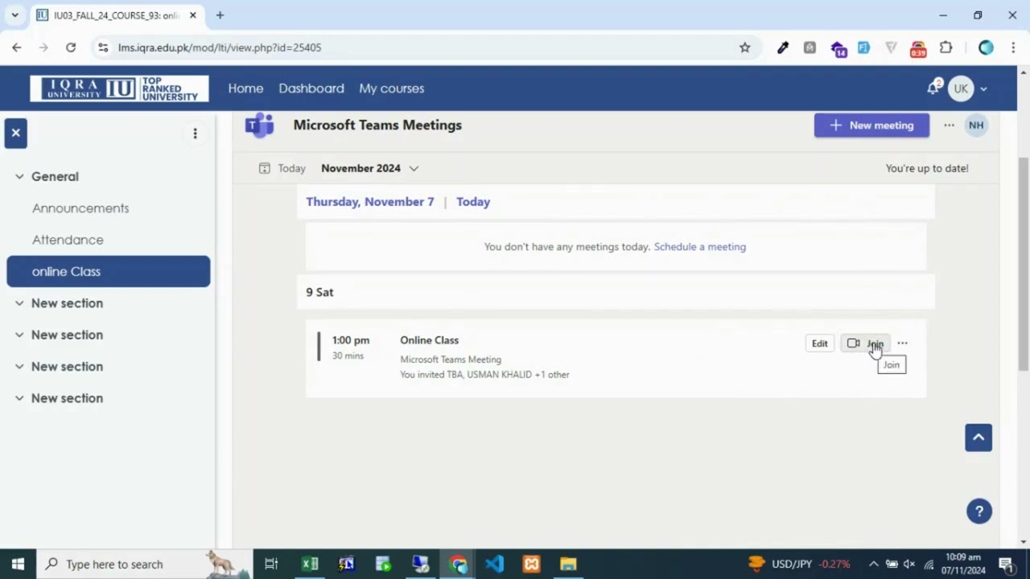Show hidden system tray icons
1030x579 pixels.
point(874,564)
